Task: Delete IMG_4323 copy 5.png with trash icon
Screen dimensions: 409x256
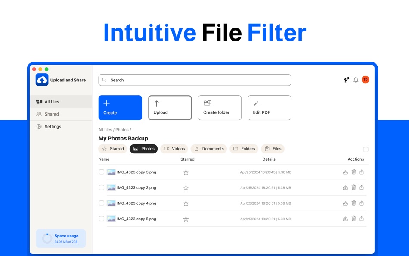Action: 354,219
